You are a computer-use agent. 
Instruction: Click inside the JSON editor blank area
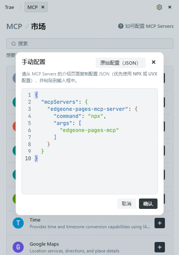90,177
